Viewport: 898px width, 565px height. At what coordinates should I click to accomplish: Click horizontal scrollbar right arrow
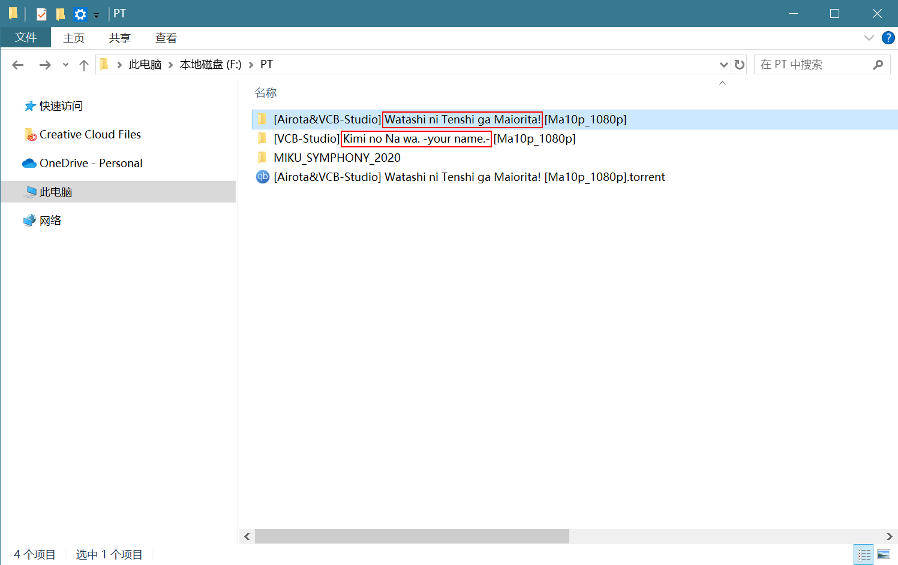click(890, 536)
